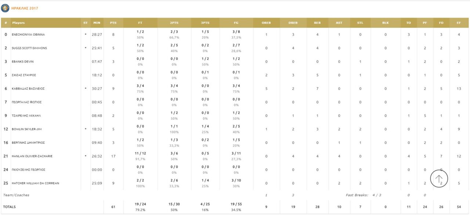Open player EBANKS DEVIN

[23, 62]
